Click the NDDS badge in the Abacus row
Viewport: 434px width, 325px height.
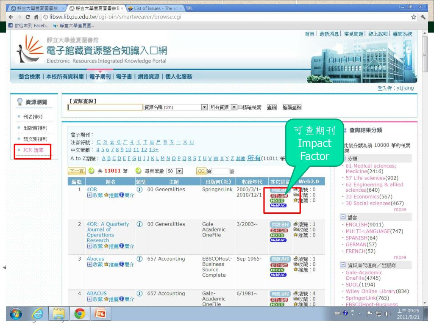(277, 270)
